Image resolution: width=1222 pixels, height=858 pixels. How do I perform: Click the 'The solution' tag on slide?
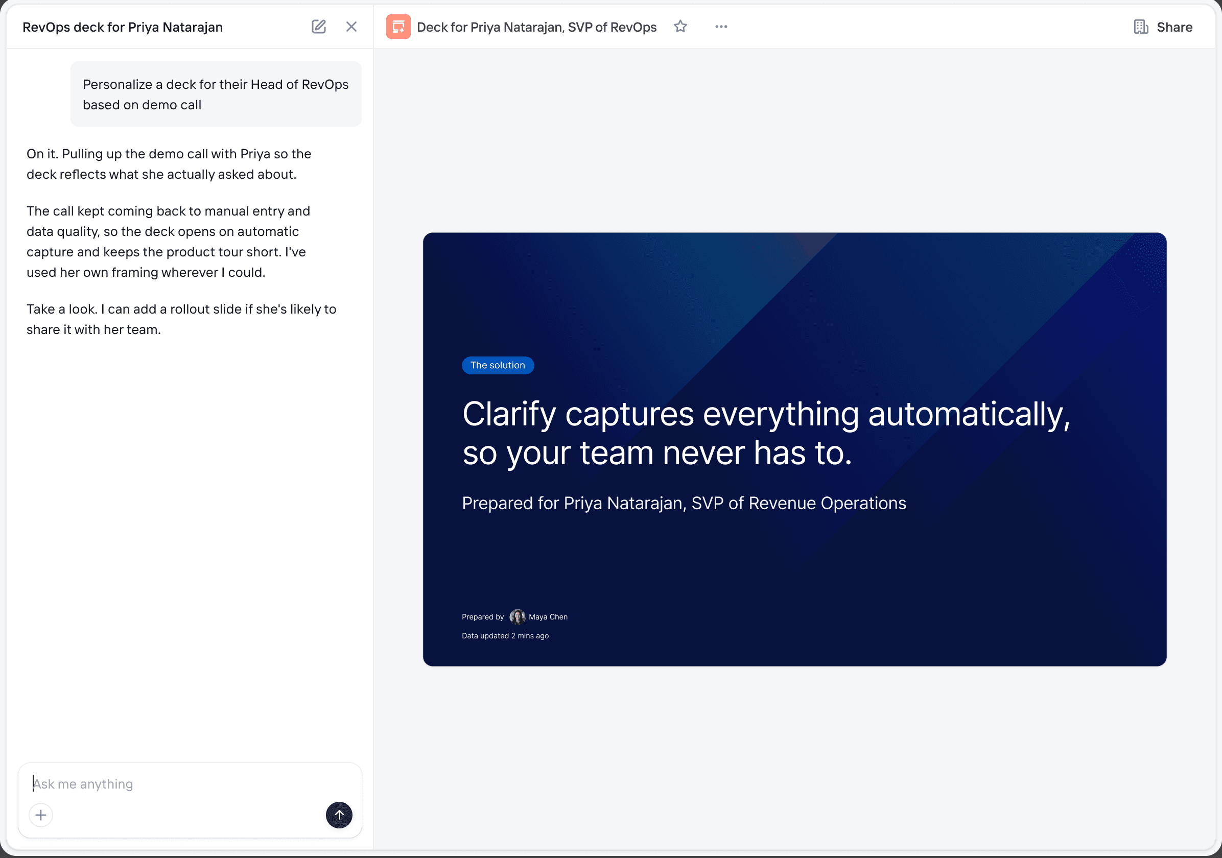click(498, 366)
